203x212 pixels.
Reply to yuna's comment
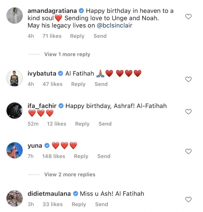[x=81, y=156]
